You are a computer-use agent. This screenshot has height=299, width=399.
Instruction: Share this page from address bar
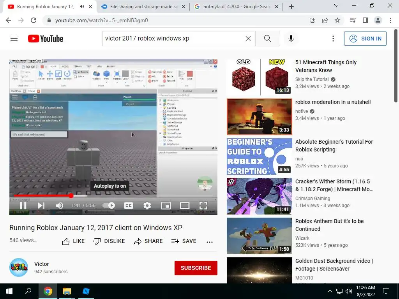coord(325,20)
